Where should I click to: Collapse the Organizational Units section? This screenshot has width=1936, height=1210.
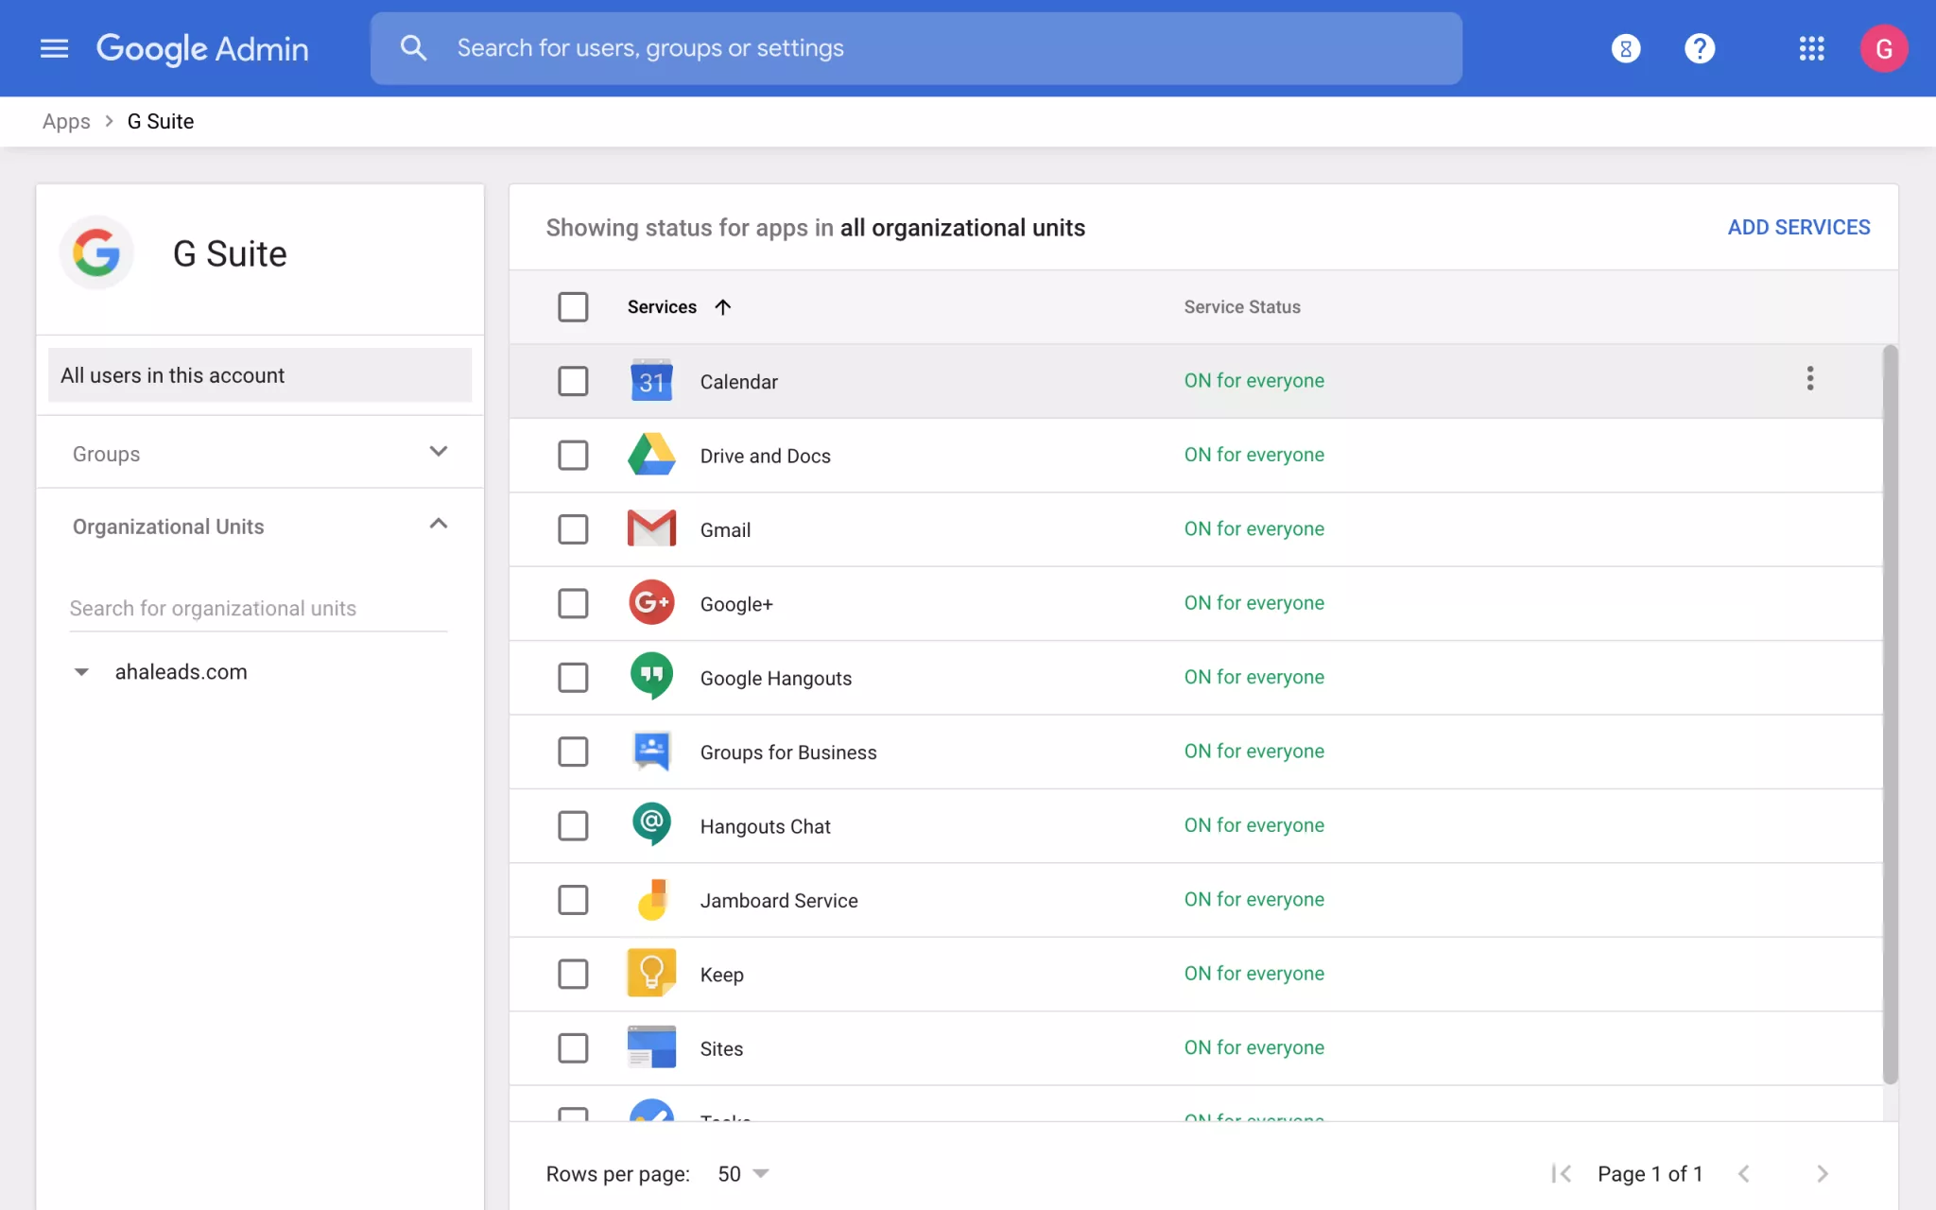tap(438, 525)
